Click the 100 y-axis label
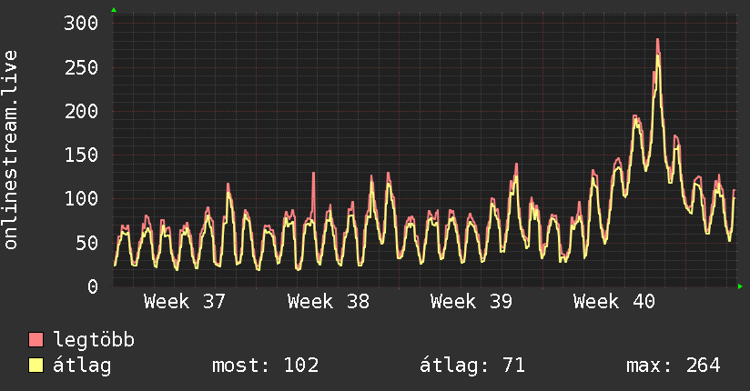Image resolution: width=750 pixels, height=391 pixels. [x=81, y=198]
